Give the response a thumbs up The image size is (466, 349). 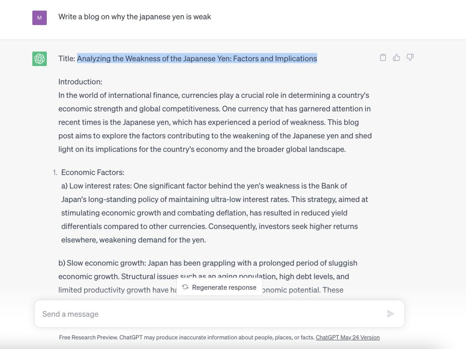point(396,57)
